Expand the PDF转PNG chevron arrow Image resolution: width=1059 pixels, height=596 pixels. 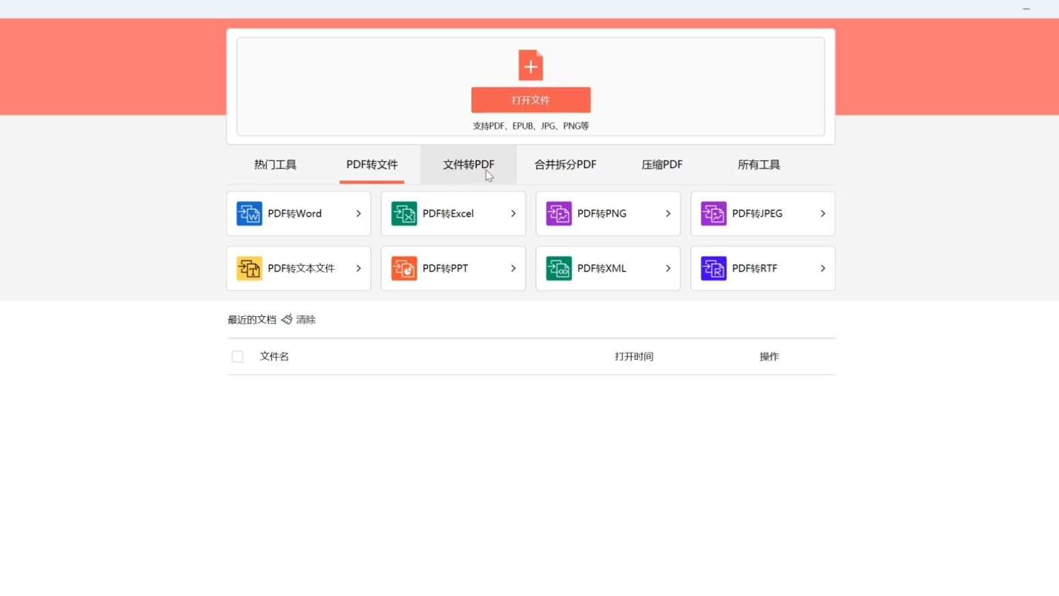668,214
